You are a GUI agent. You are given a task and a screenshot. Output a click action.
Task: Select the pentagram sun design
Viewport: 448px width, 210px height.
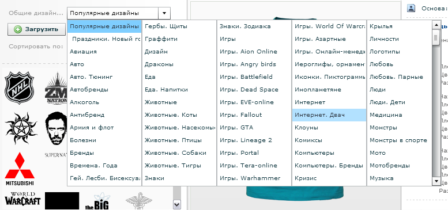[21, 128]
